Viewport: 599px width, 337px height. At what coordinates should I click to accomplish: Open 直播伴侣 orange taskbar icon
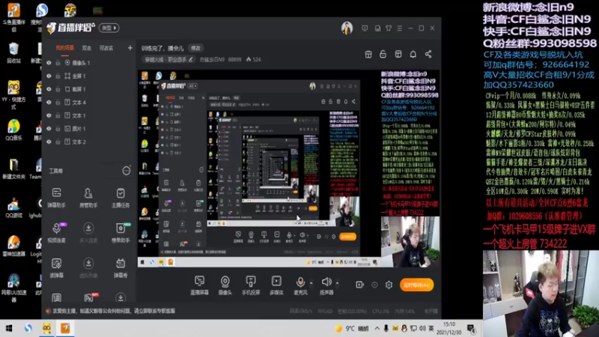click(x=65, y=328)
